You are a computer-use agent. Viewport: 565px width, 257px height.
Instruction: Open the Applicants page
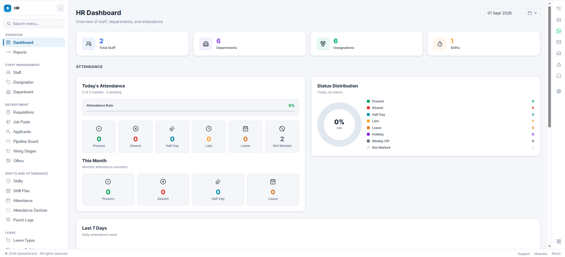pyautogui.click(x=34, y=132)
